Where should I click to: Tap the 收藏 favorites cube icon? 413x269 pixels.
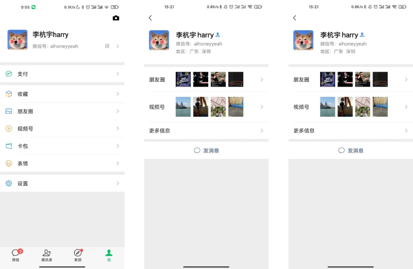point(9,94)
